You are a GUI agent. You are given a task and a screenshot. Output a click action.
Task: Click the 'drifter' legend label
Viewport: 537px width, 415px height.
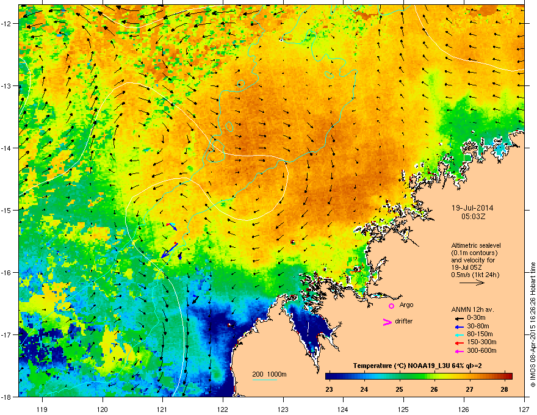pos(404,321)
